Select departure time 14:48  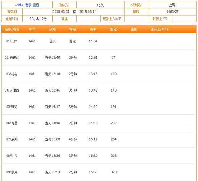[x=93, y=123]
